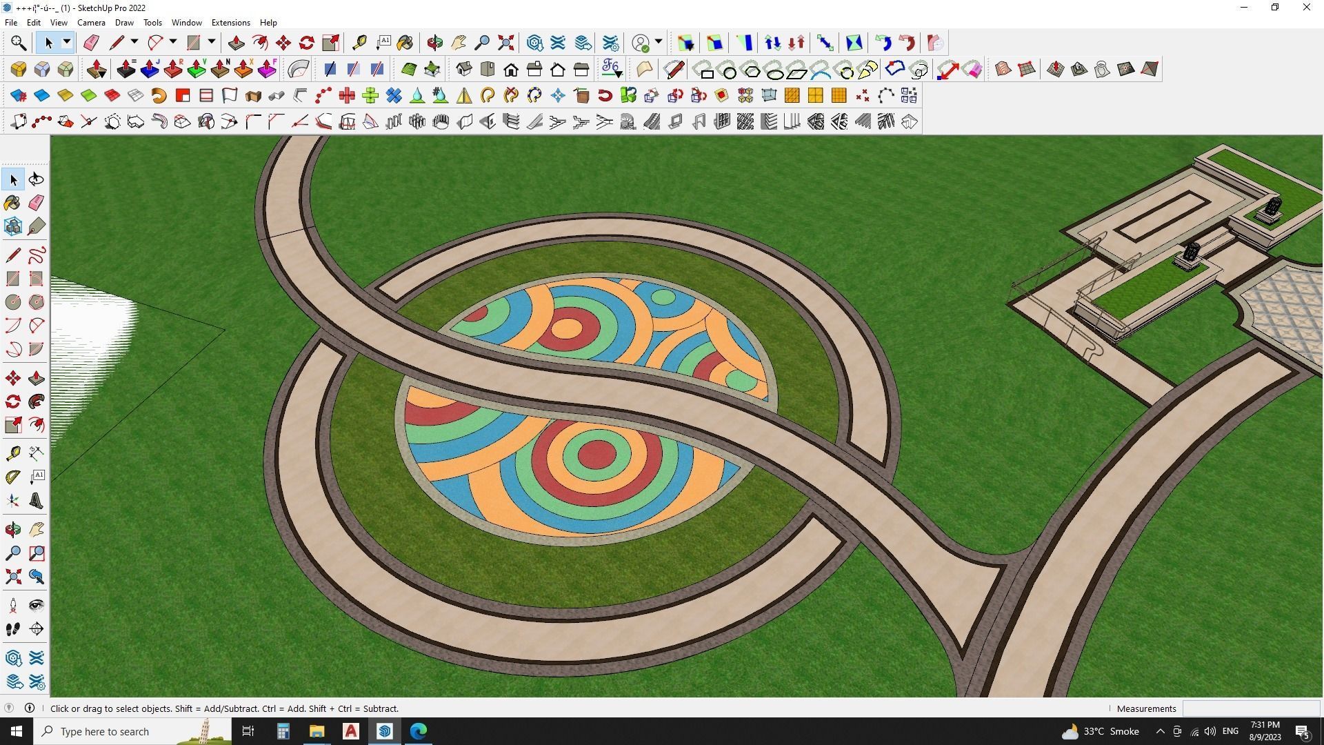This screenshot has width=1324, height=745.
Task: Select the Paint Bucket tool in left toolbar
Action: pos(12,202)
